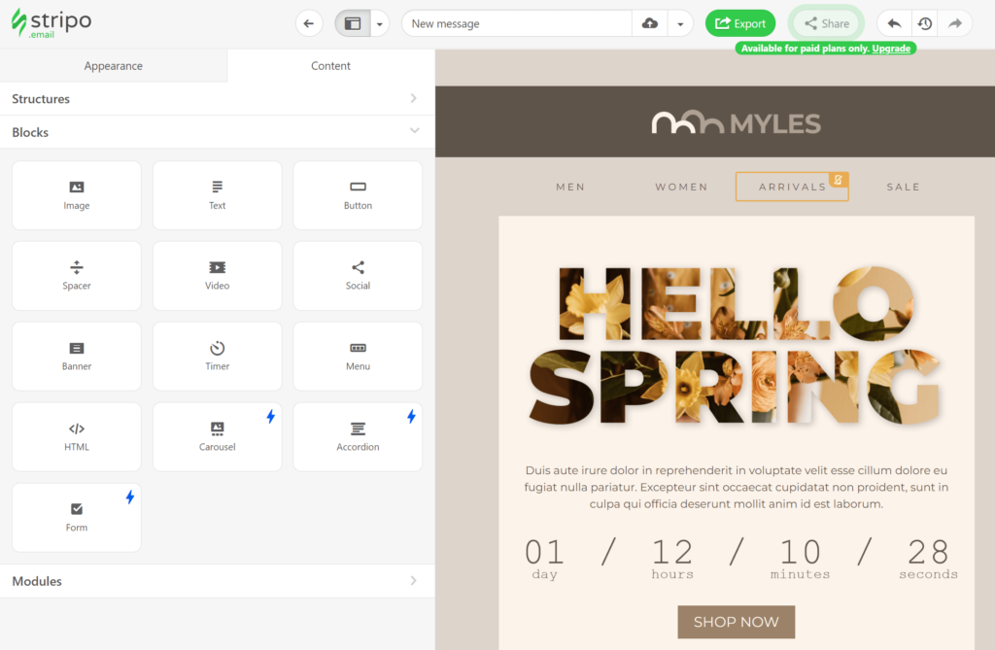Viewport: 995px width, 650px height.
Task: Select the Banner block
Action: pos(76,356)
